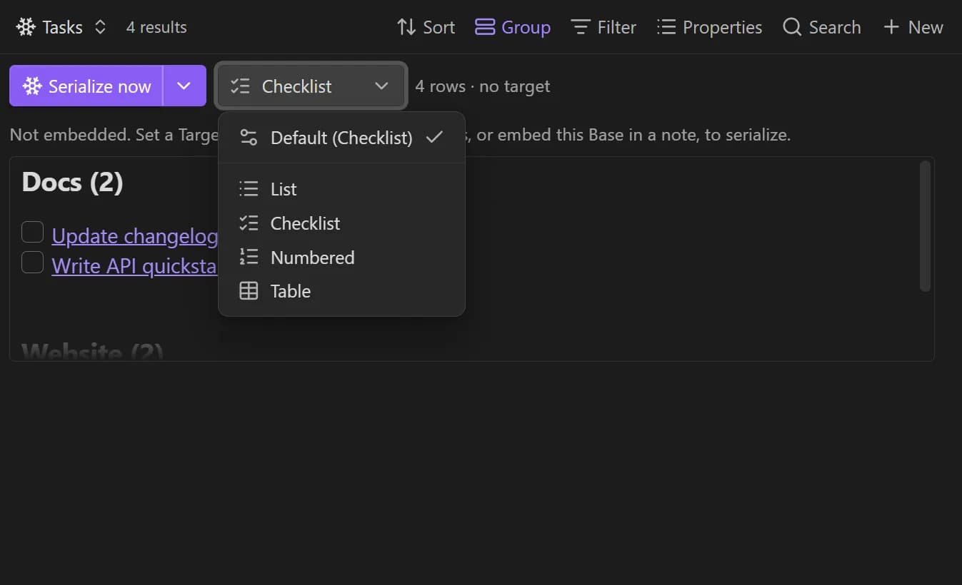The width and height of the screenshot is (962, 585).
Task: Collapse the Checklist format dropdown
Action: 311,86
